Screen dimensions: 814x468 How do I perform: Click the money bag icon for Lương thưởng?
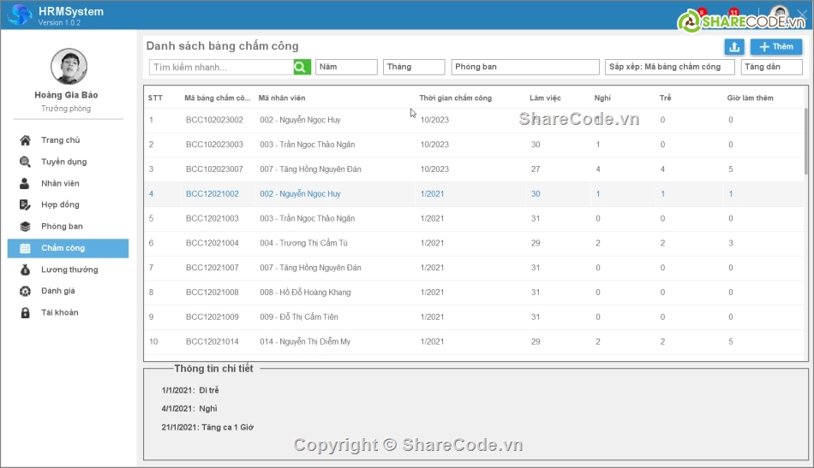25,270
